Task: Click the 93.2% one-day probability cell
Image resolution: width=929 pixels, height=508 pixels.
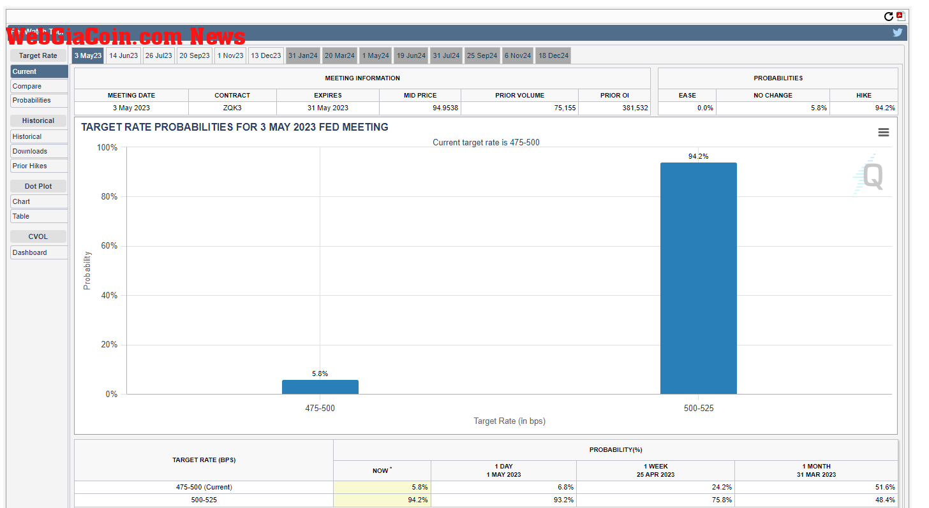Action: coord(503,500)
